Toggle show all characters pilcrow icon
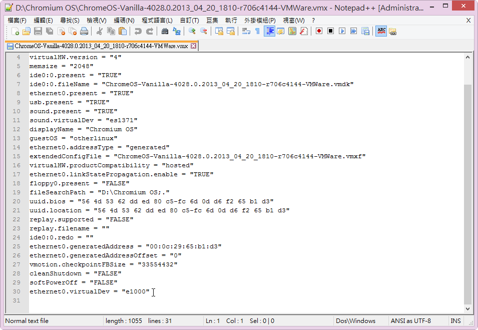The image size is (478, 330). click(x=257, y=31)
